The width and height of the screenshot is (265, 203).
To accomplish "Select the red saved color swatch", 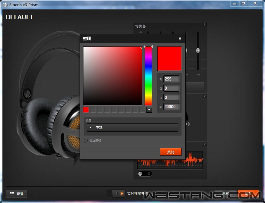I will (x=86, y=110).
